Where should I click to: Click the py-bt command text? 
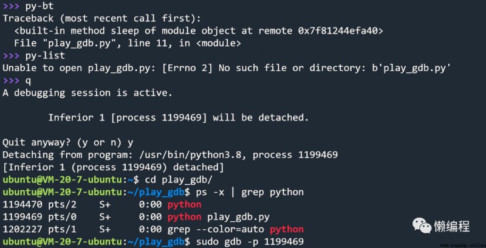39,6
